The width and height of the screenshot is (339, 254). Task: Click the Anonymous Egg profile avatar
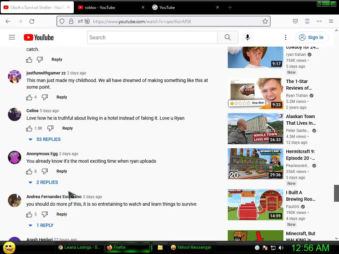(15, 157)
